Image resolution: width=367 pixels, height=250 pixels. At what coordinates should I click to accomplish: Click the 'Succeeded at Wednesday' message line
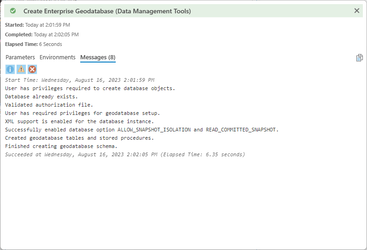click(x=125, y=154)
